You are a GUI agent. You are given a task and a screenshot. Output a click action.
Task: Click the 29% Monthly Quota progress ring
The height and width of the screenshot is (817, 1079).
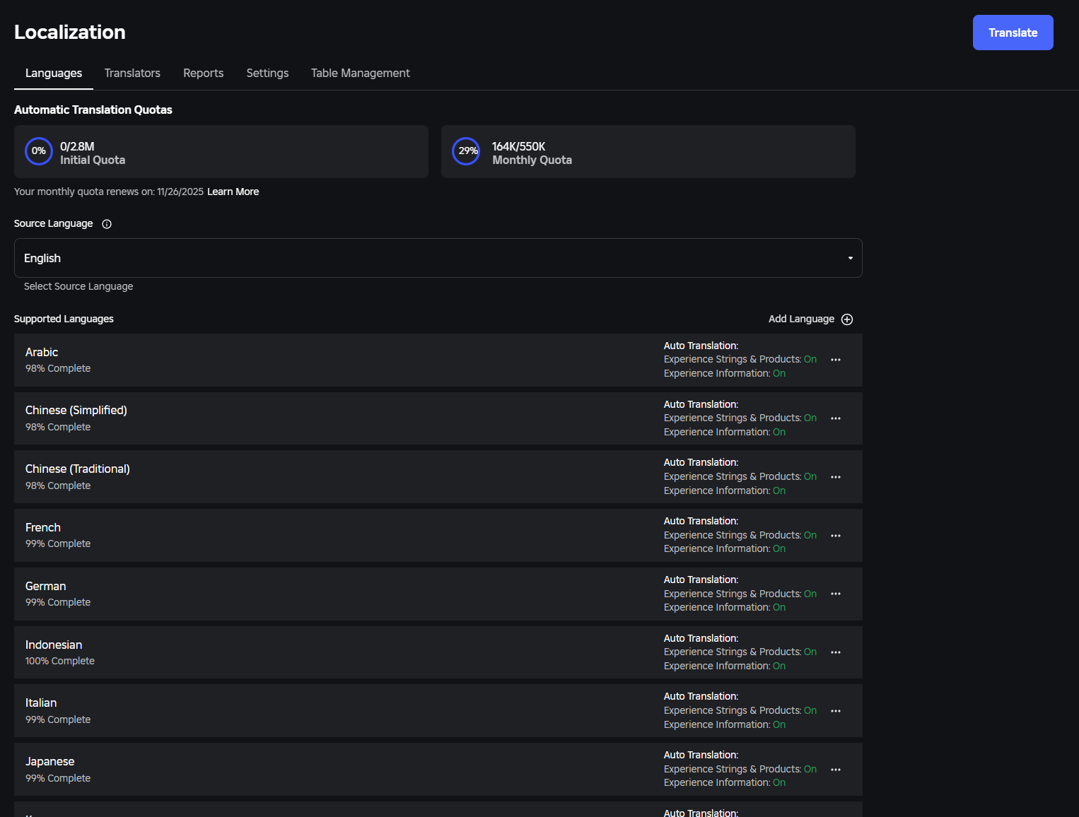pos(467,151)
